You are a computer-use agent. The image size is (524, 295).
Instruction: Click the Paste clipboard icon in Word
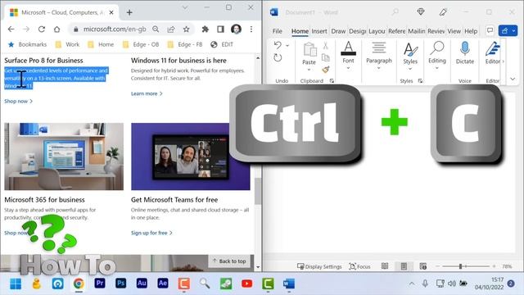[x=309, y=49]
